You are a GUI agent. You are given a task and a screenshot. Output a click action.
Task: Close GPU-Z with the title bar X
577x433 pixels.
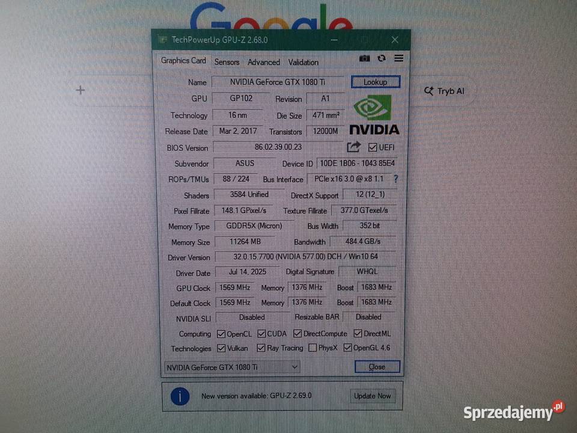click(x=395, y=40)
